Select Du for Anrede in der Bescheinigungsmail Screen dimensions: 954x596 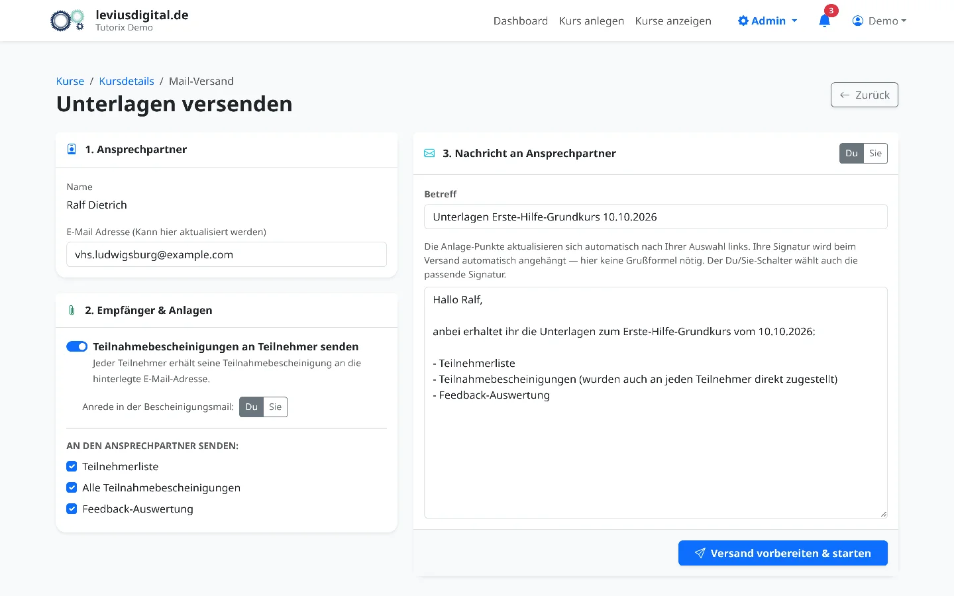point(251,407)
